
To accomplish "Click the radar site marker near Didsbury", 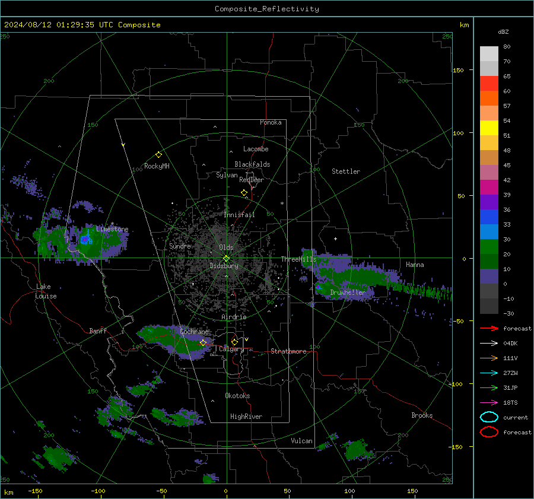I will [x=226, y=259].
